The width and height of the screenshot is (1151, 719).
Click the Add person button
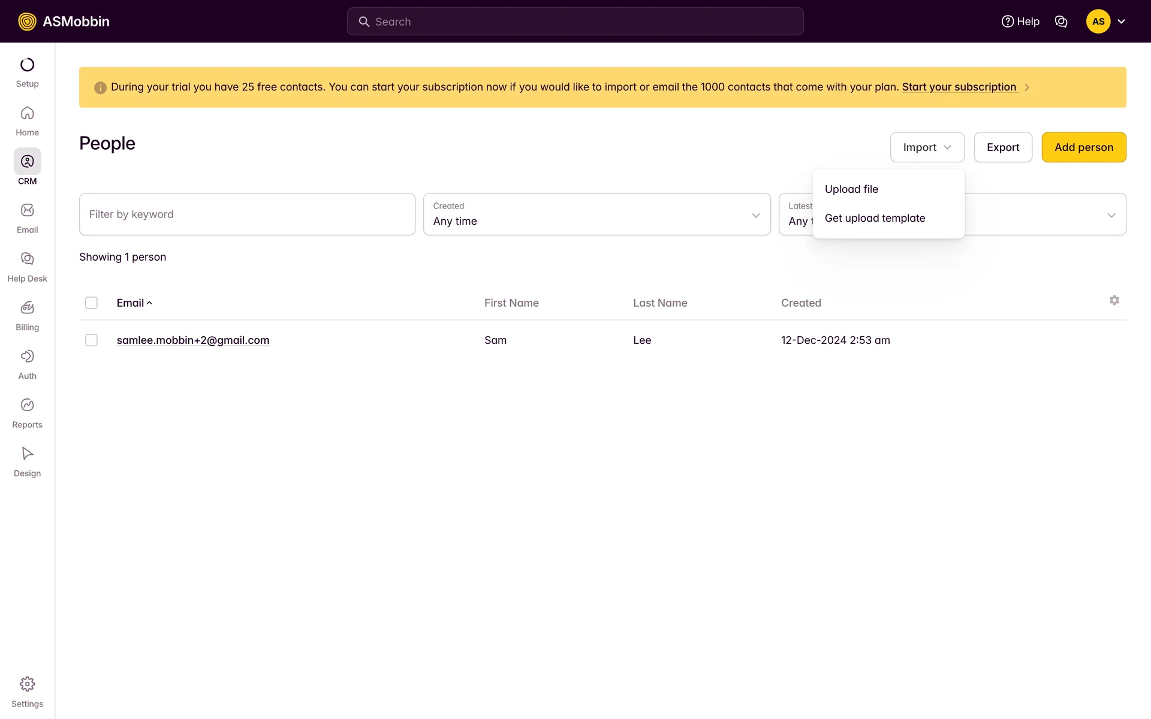click(x=1083, y=147)
